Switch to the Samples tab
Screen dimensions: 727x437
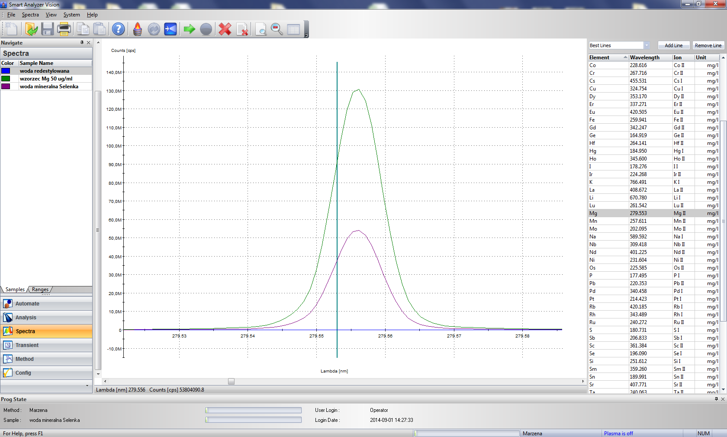[x=15, y=289]
